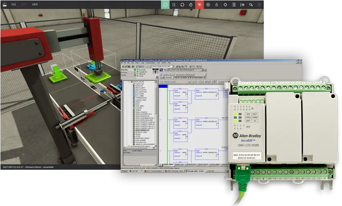This screenshot has width=342, height=206.
Task: Collapse the NITRATE_DE_FER tree node
Action: point(129,82)
